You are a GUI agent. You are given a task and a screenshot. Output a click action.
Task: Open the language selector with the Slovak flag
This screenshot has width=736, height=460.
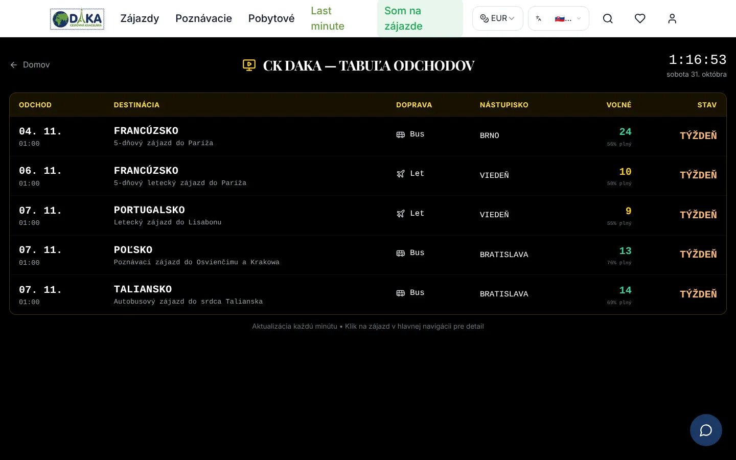[558, 18]
